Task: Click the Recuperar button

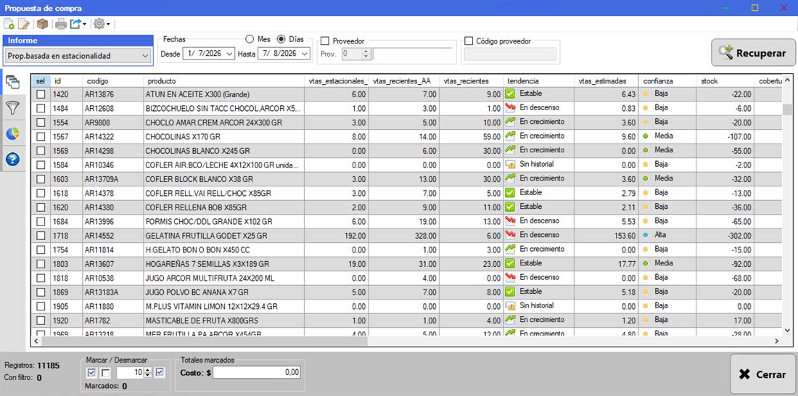Action: point(753,52)
